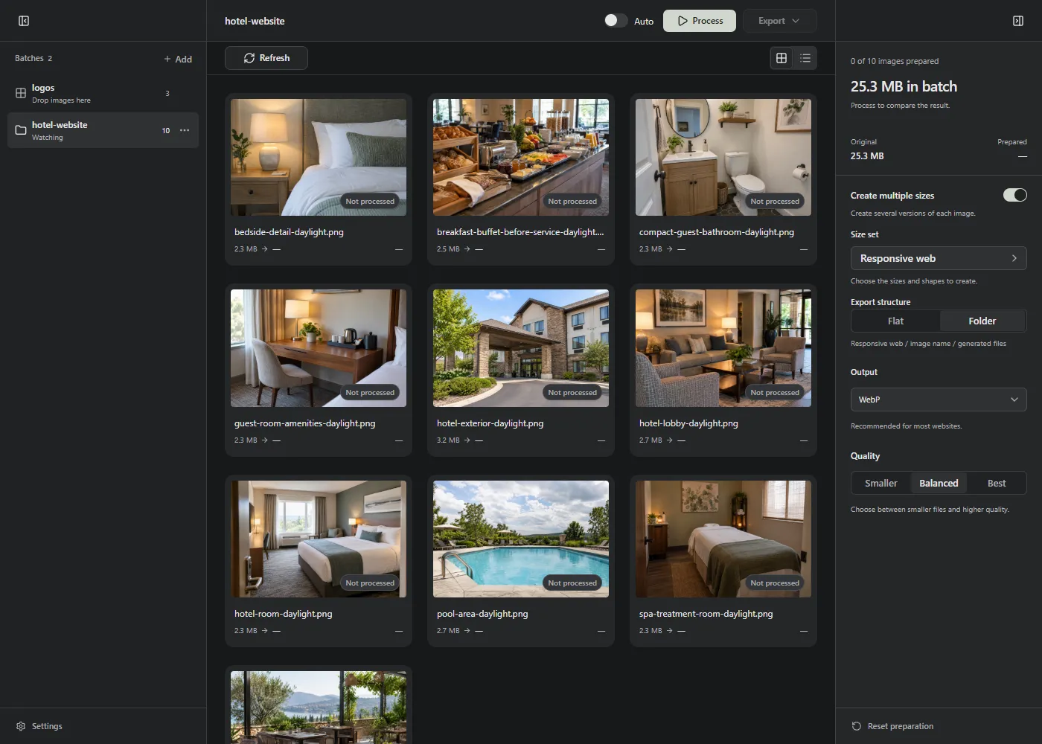Select hotel-lobby-daylight.png thumbnail
Image resolution: width=1042 pixels, height=744 pixels.
pyautogui.click(x=723, y=348)
